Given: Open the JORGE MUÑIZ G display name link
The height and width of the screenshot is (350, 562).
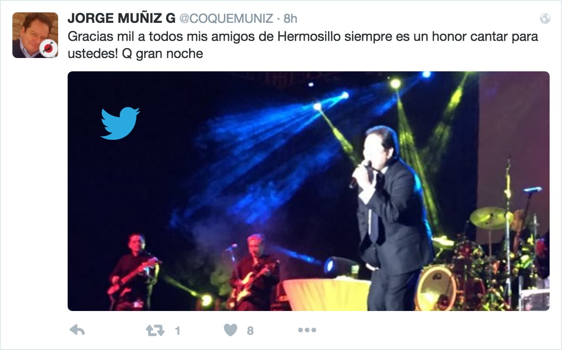Looking at the screenshot, I should [x=121, y=18].
